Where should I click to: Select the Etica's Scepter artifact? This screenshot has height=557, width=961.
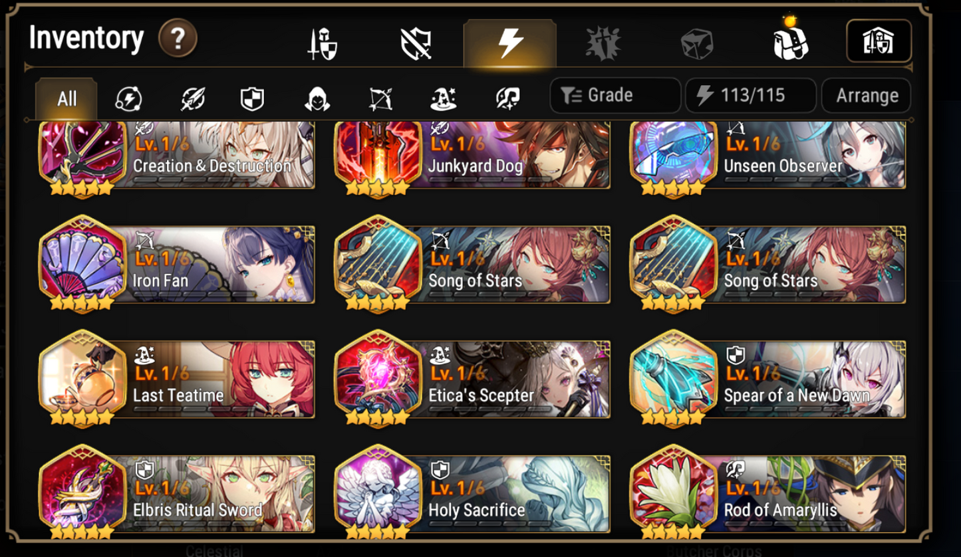[x=472, y=378]
